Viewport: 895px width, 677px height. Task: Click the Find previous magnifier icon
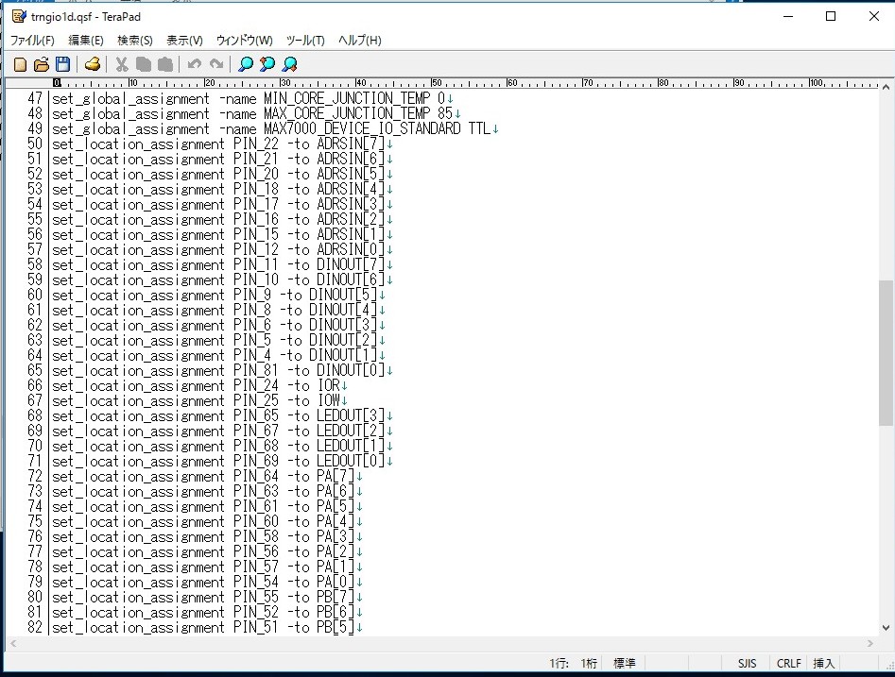pyautogui.click(x=267, y=64)
